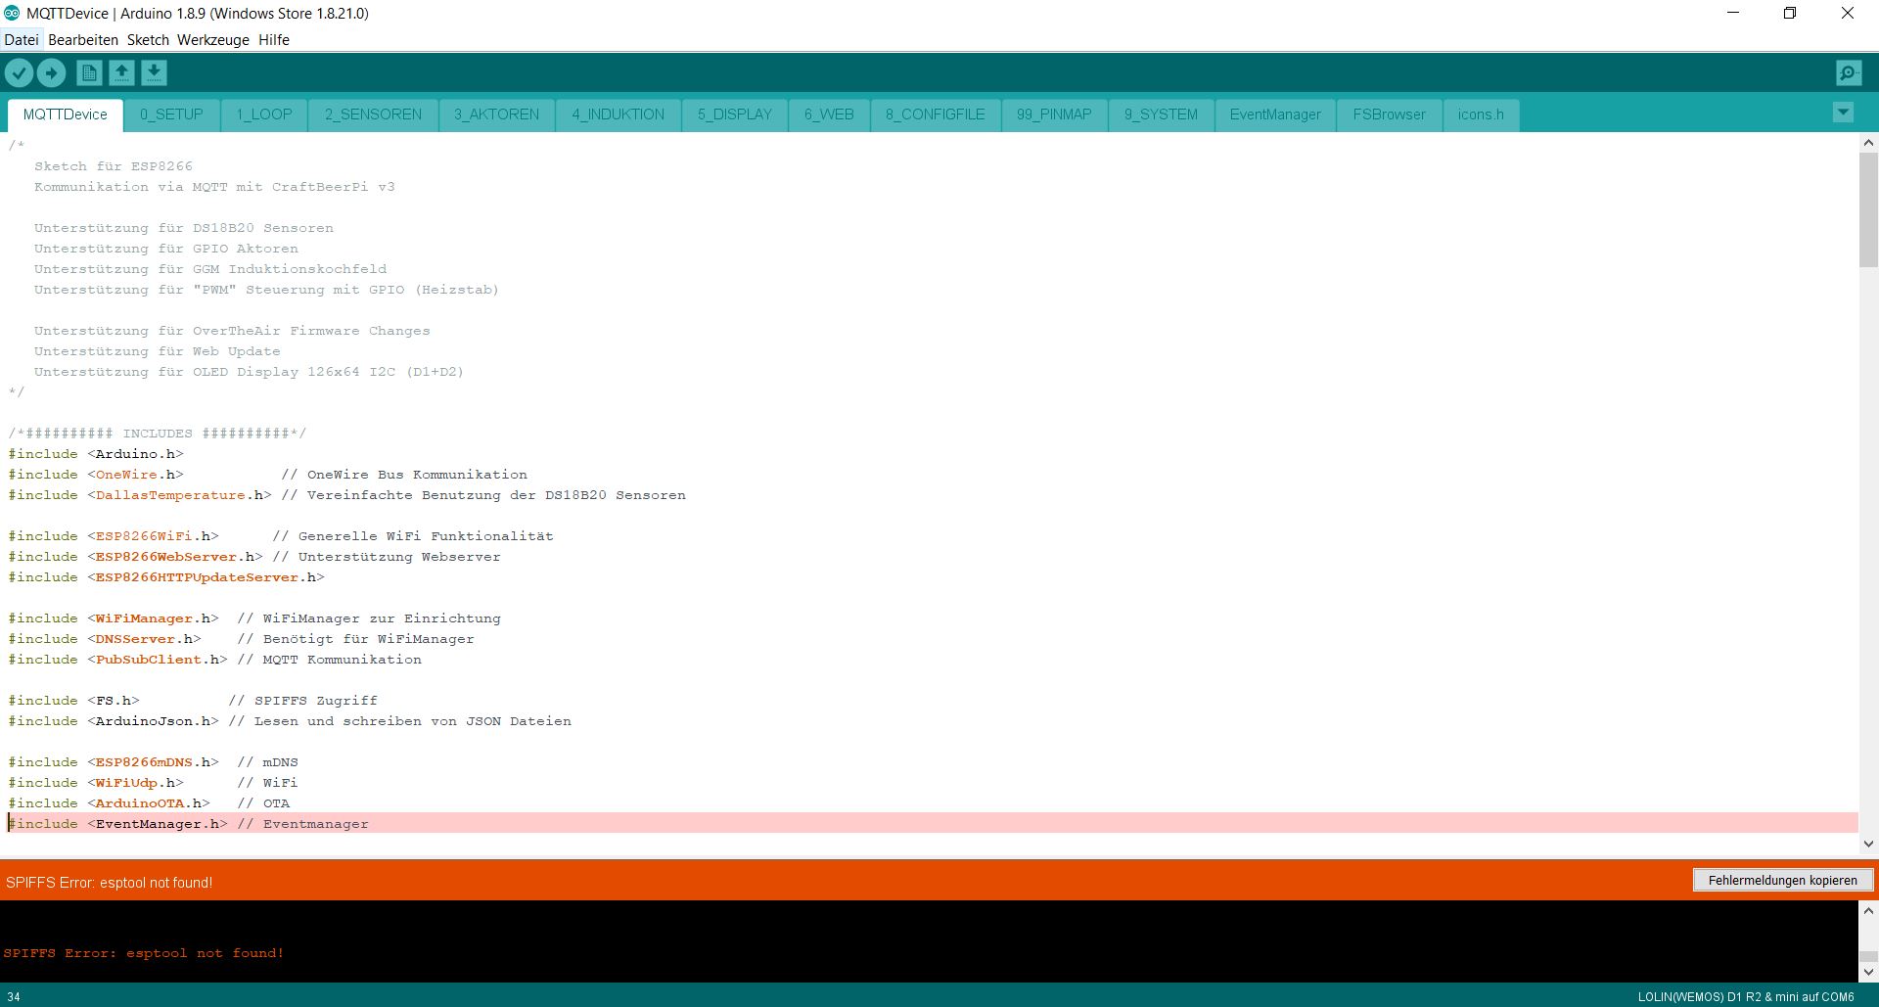Switch to the 2_SENSOREN tab
The width and height of the screenshot is (1879, 1007).
[373, 114]
